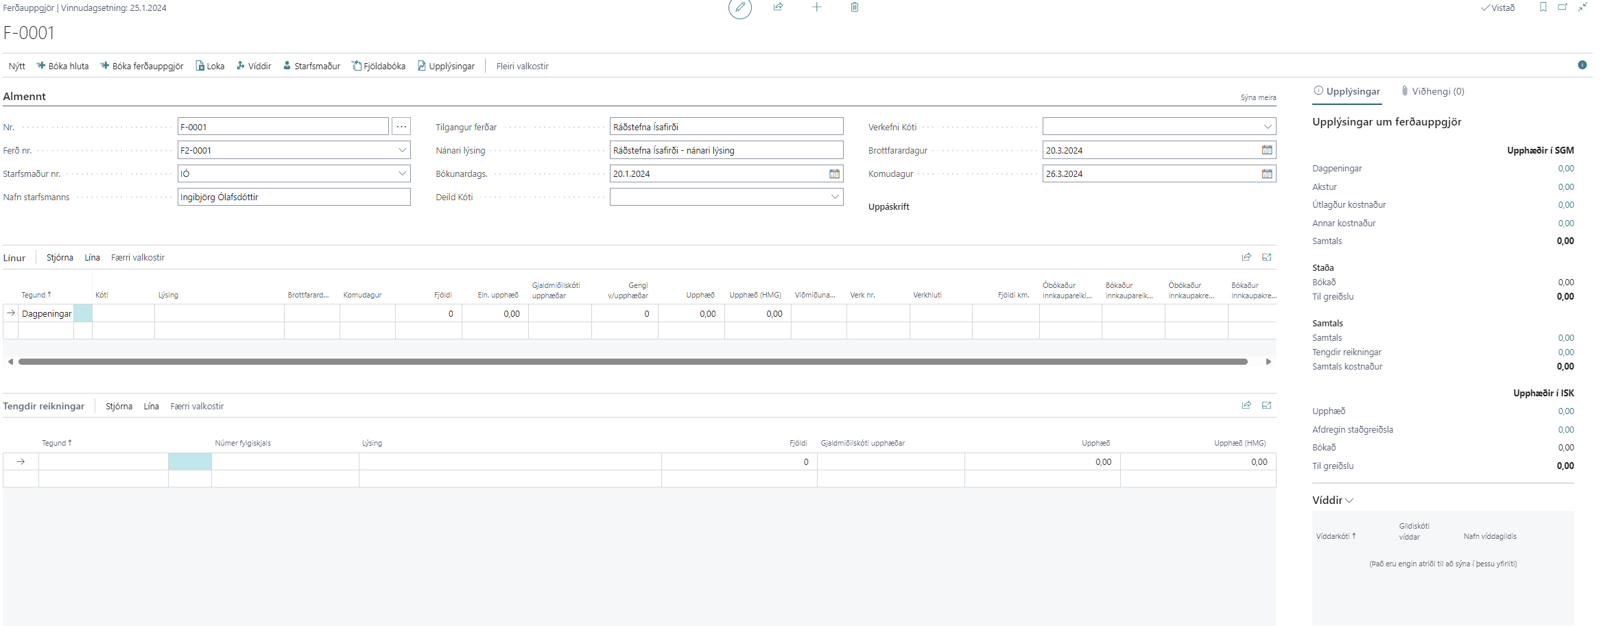Viewport: 1601px width, 626px height.
Task: Open calendar picker for Brottfarardagur
Action: click(1267, 150)
